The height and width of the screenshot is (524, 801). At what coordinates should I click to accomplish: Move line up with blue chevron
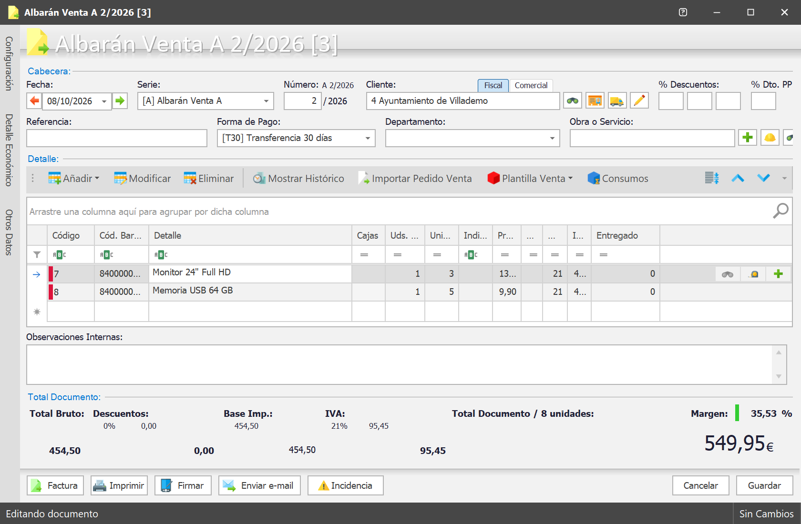pyautogui.click(x=738, y=178)
